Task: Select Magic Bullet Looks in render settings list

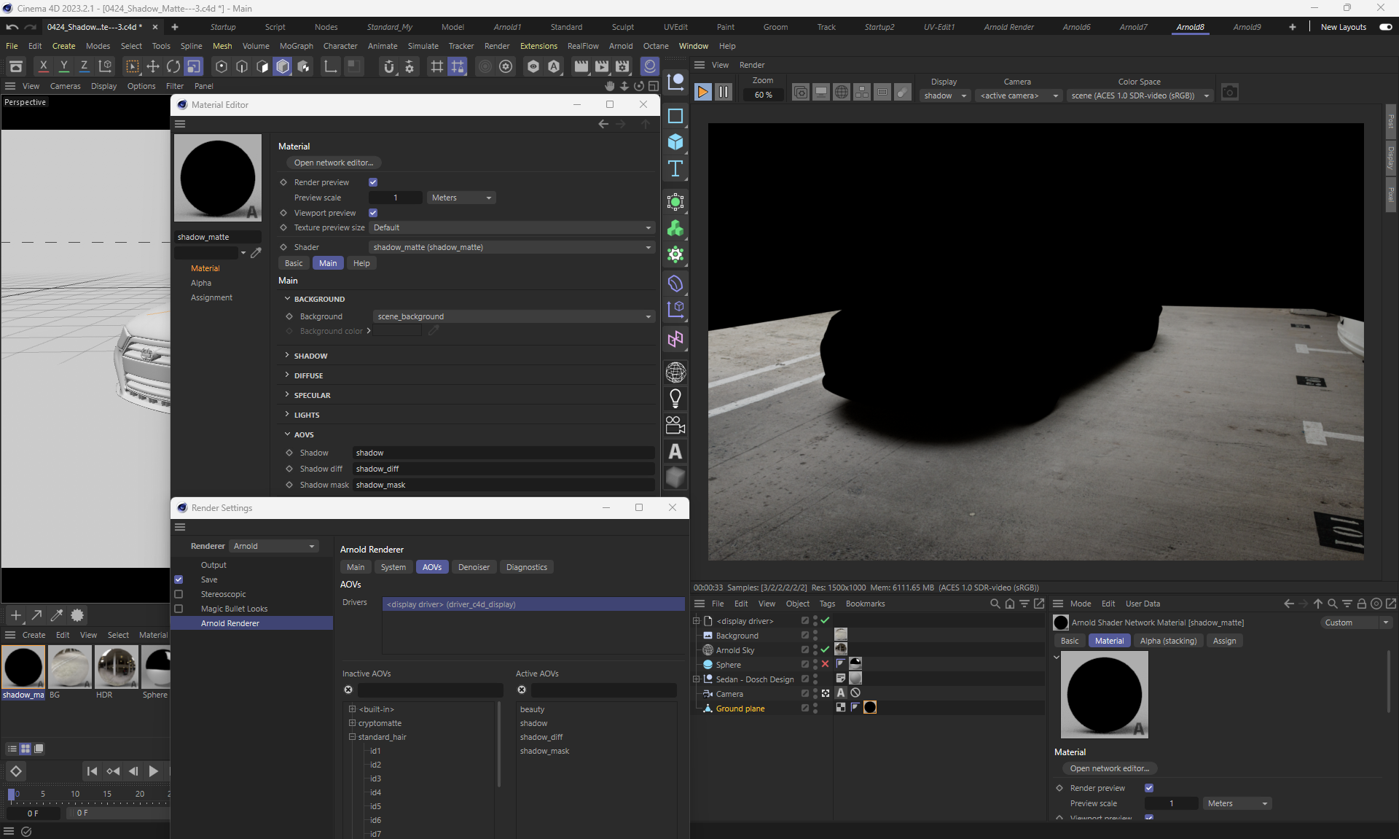Action: click(234, 609)
